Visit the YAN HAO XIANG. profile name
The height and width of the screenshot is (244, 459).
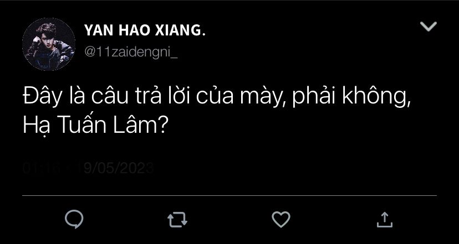pos(145,30)
